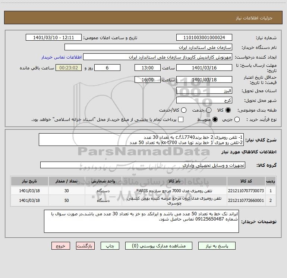Click the شرح کلی نیاز description box
Viewport: 287px width, 278px height.
click(x=141, y=140)
